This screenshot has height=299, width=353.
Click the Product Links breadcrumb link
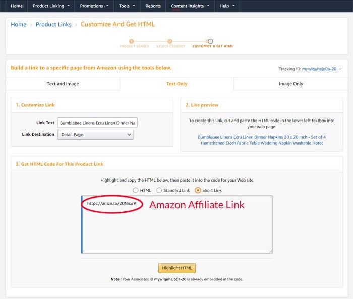pyautogui.click(x=53, y=24)
